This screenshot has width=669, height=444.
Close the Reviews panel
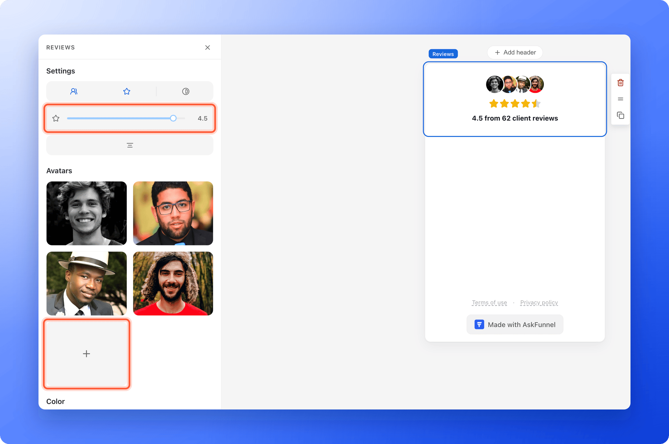[208, 47]
